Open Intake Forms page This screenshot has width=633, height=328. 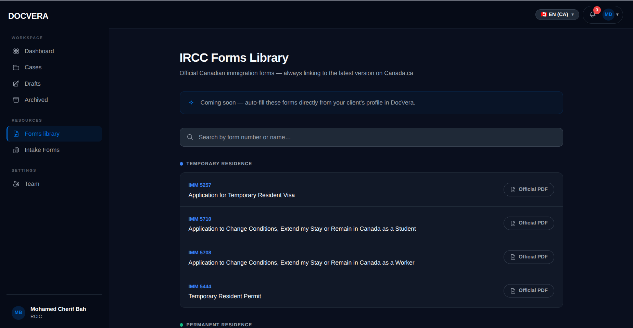coord(54,150)
